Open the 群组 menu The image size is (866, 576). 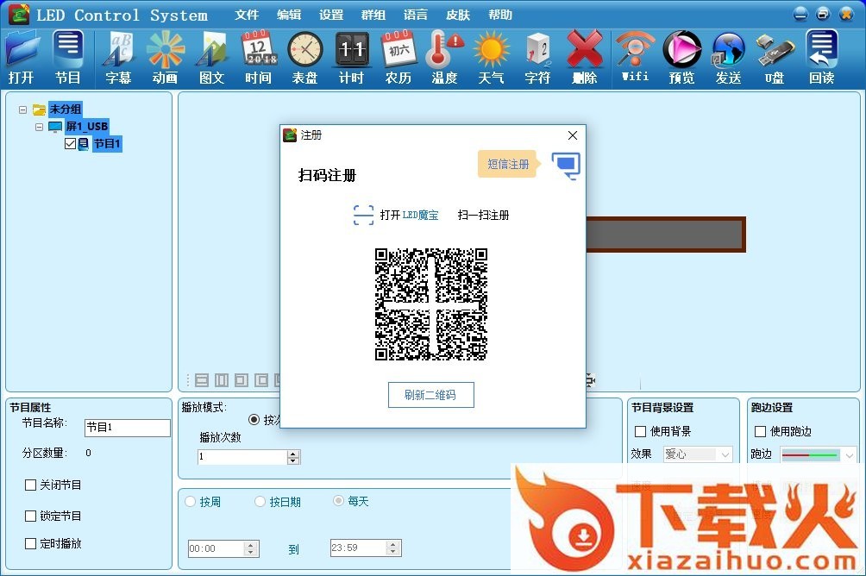coord(373,15)
